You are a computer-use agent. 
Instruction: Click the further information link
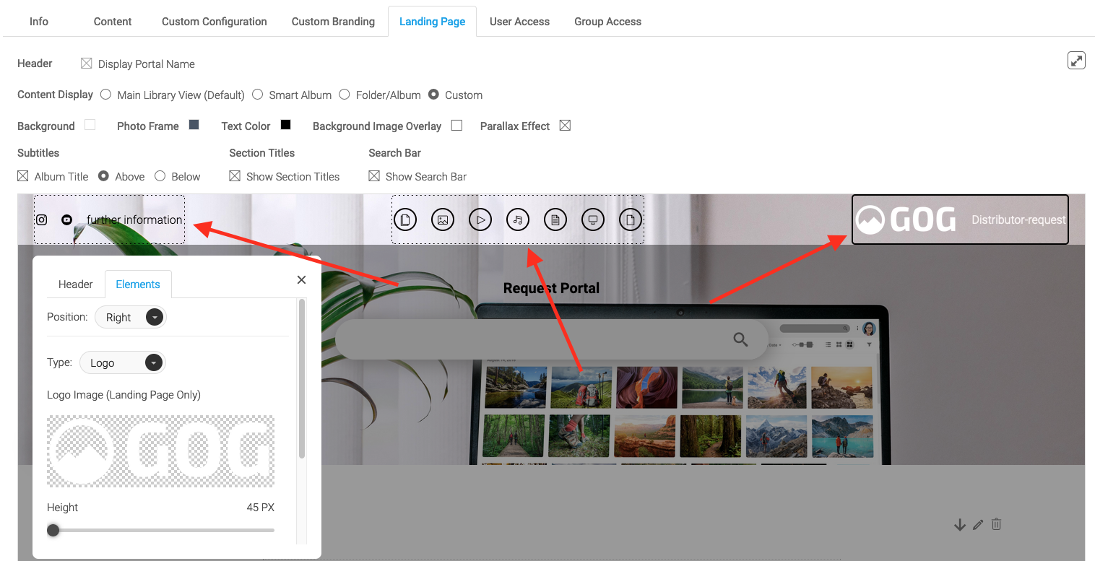134,219
